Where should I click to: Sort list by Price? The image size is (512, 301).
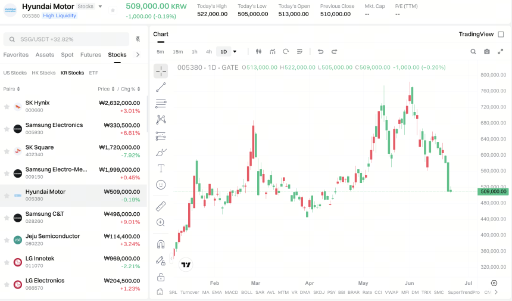pos(106,89)
